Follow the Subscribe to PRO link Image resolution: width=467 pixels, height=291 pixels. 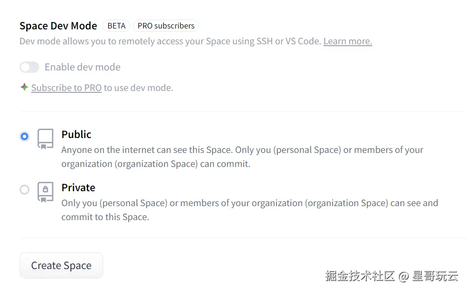(66, 88)
